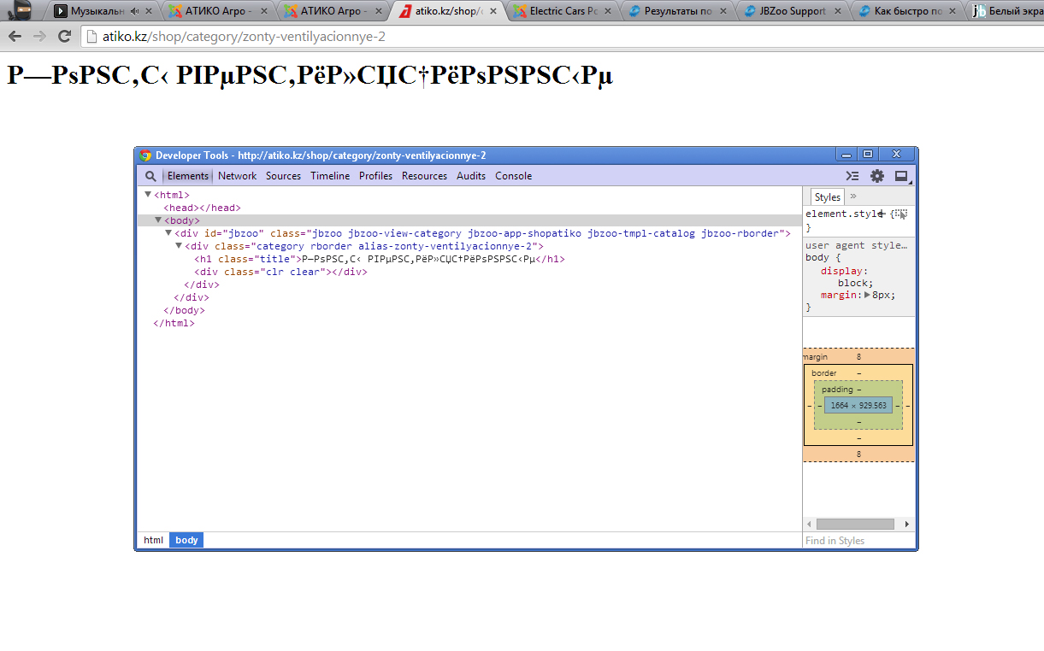
Task: Collapse the div id jbzoo node
Action: tap(168, 233)
